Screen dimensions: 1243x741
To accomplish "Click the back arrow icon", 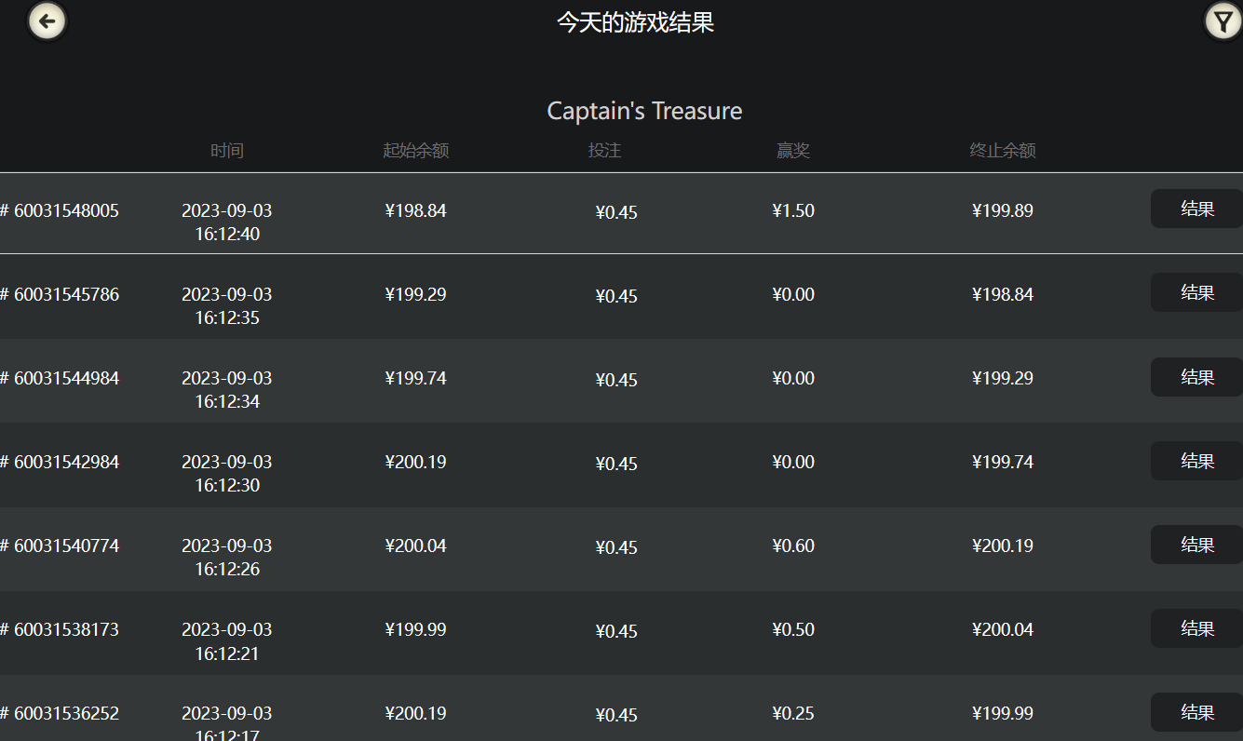I will (x=47, y=21).
